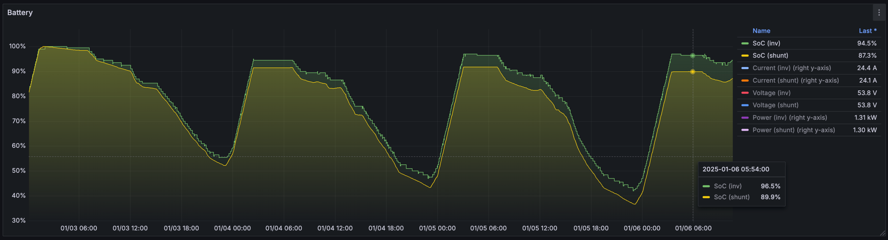This screenshot has height=240, width=888.
Task: Open color picker for orange Current (shunt) swatch
Action: click(745, 81)
